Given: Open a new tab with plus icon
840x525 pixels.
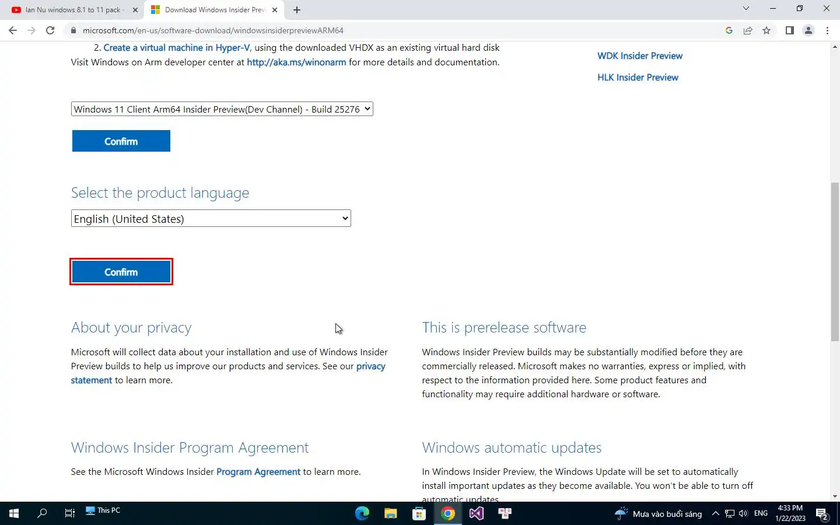Looking at the screenshot, I should pyautogui.click(x=297, y=10).
